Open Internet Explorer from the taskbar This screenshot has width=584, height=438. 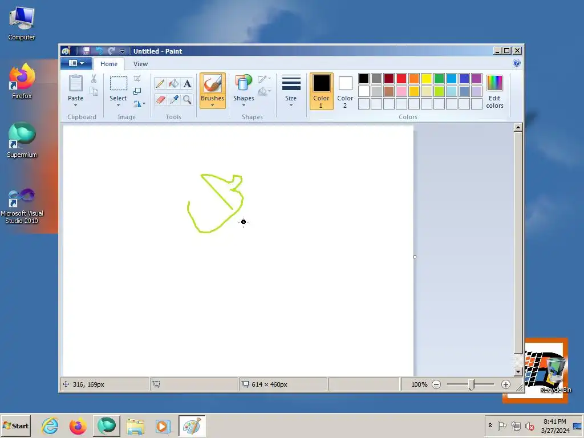[x=50, y=425]
